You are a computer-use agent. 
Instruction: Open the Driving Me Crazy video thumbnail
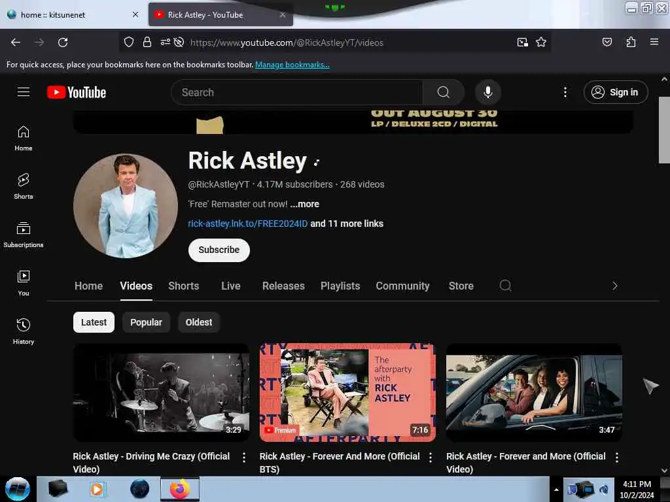[x=161, y=392]
